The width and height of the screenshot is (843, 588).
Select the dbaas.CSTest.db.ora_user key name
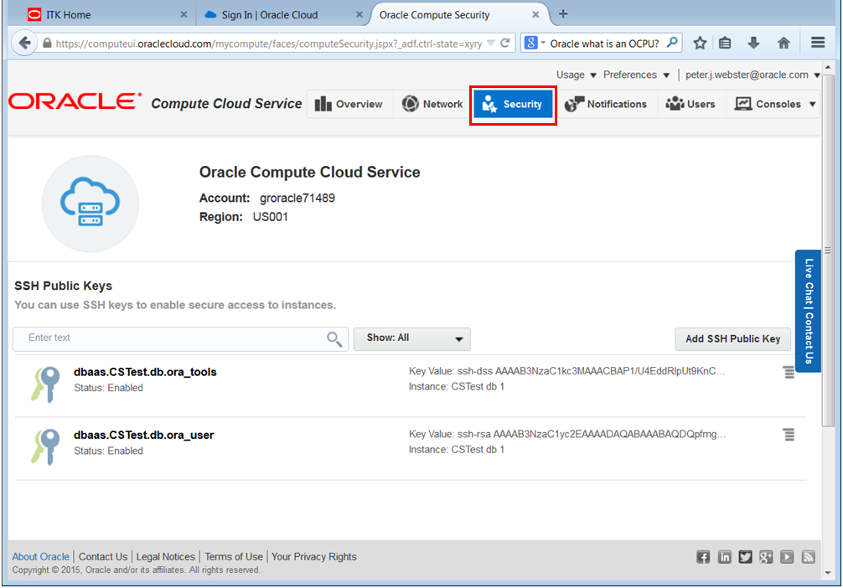point(143,435)
